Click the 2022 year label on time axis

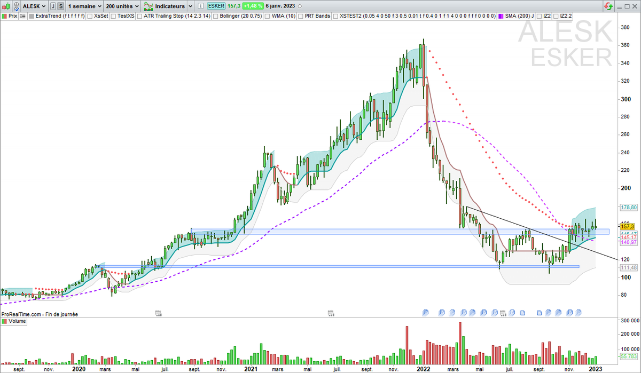point(424,369)
